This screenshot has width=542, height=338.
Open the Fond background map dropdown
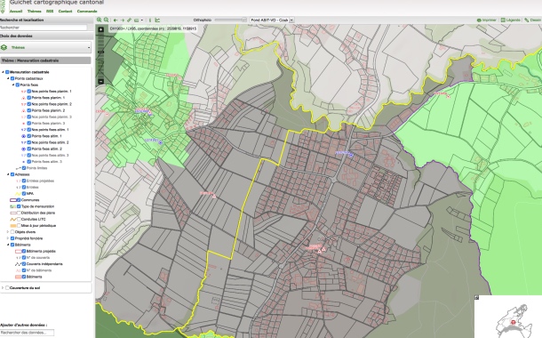pyautogui.click(x=272, y=20)
